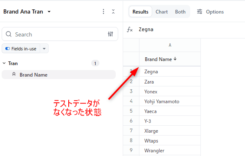This screenshot has width=245, height=156.
Task: Click the Brand Name column header
Action: pos(170,59)
